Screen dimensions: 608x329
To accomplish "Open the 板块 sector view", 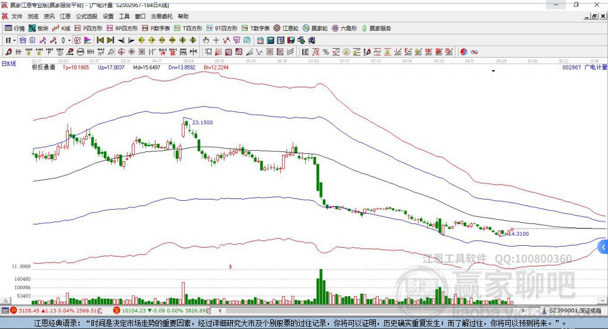I will point(38,29).
